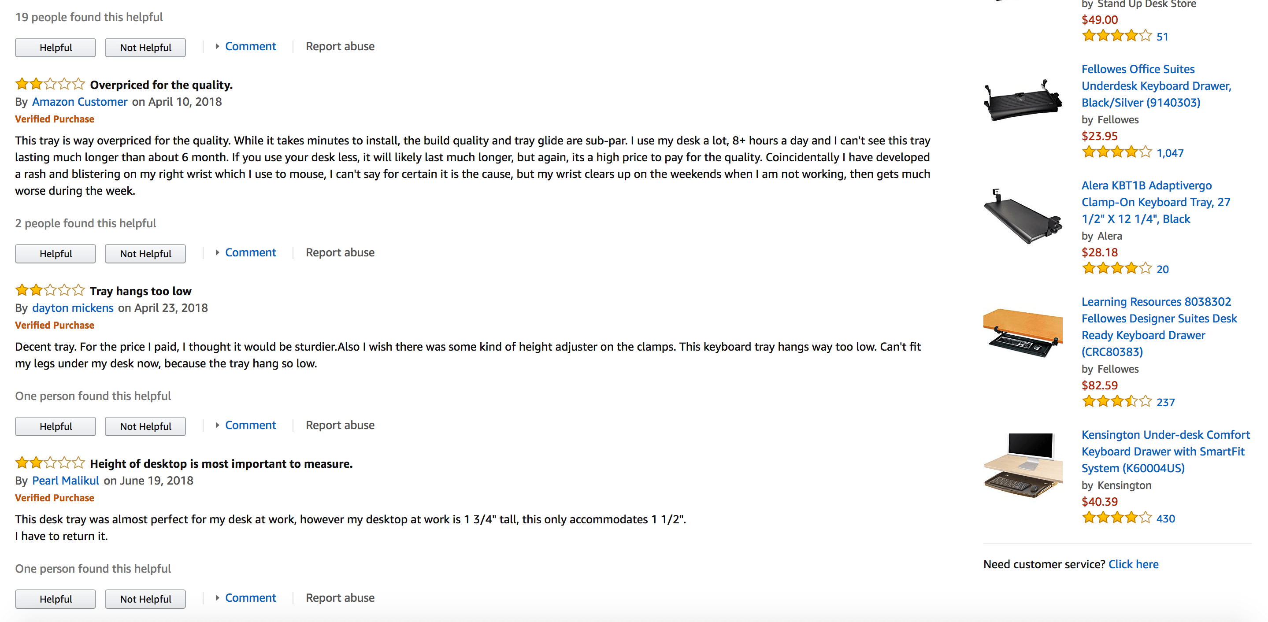Mark Pearl Malikul's review as Helpful
Screen dimensions: 1268x622
point(56,600)
